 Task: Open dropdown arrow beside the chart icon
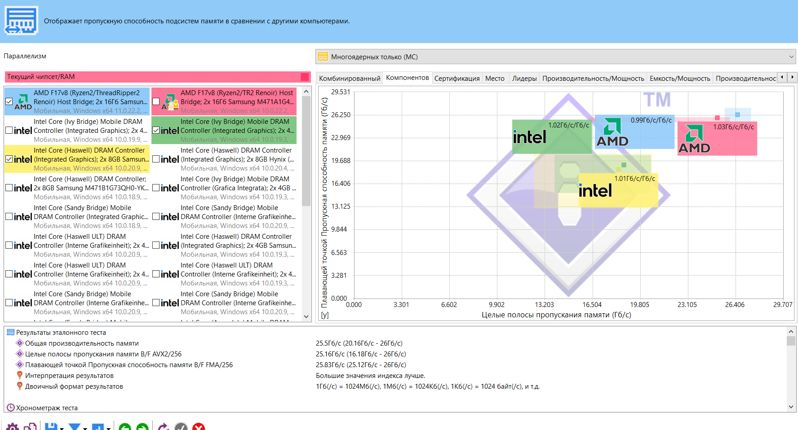108,428
